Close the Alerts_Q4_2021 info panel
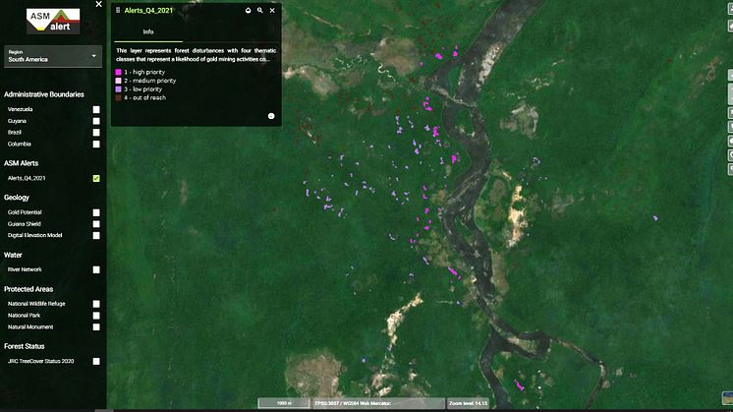733x412 pixels. pyautogui.click(x=272, y=10)
